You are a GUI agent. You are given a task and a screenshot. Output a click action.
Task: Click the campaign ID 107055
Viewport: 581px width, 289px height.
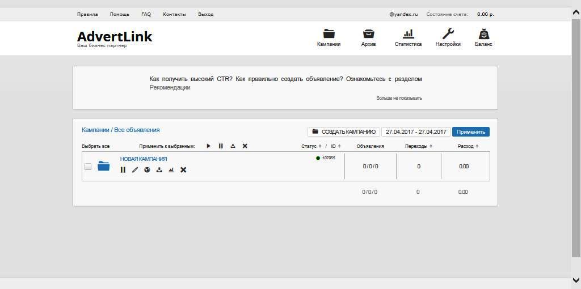click(329, 158)
